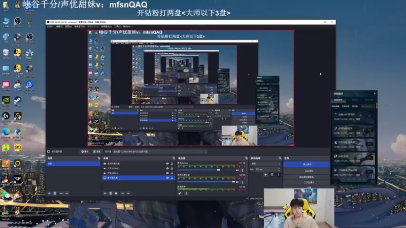This screenshot has height=228, width=406.
Task: Move scene up with Scenes dock arrow
Action: [61, 194]
